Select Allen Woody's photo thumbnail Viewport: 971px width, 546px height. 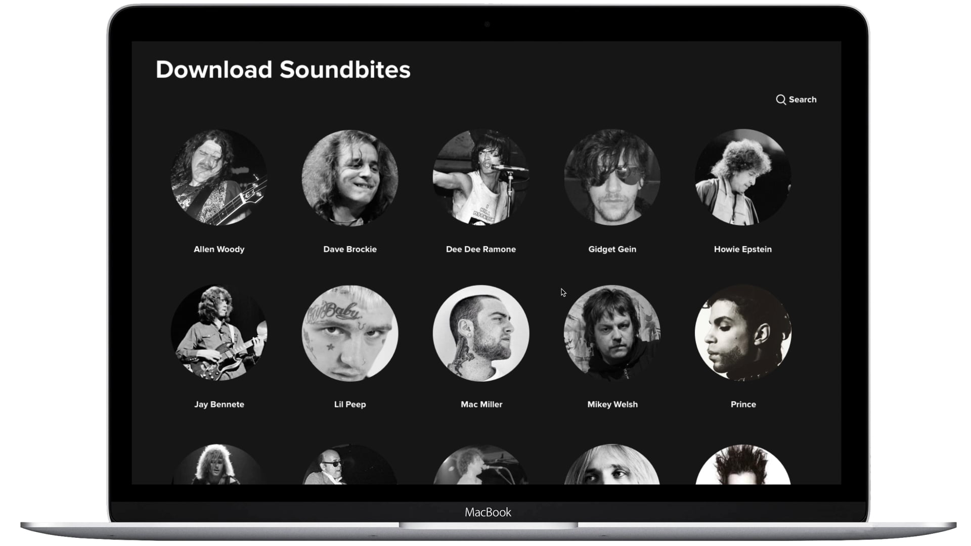(219, 177)
